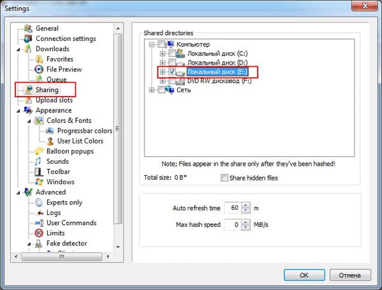Select Connection settings in the tree
This screenshot has width=382, height=290.
[66, 39]
